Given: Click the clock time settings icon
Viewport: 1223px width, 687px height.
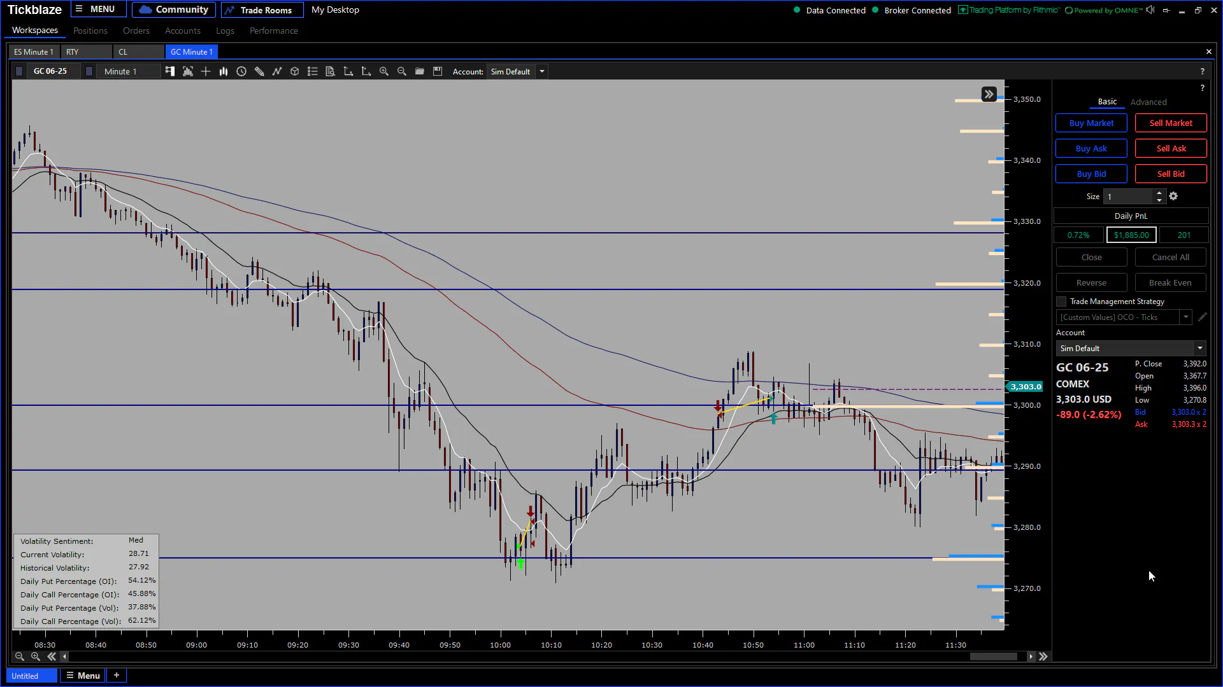Looking at the screenshot, I should tap(241, 71).
